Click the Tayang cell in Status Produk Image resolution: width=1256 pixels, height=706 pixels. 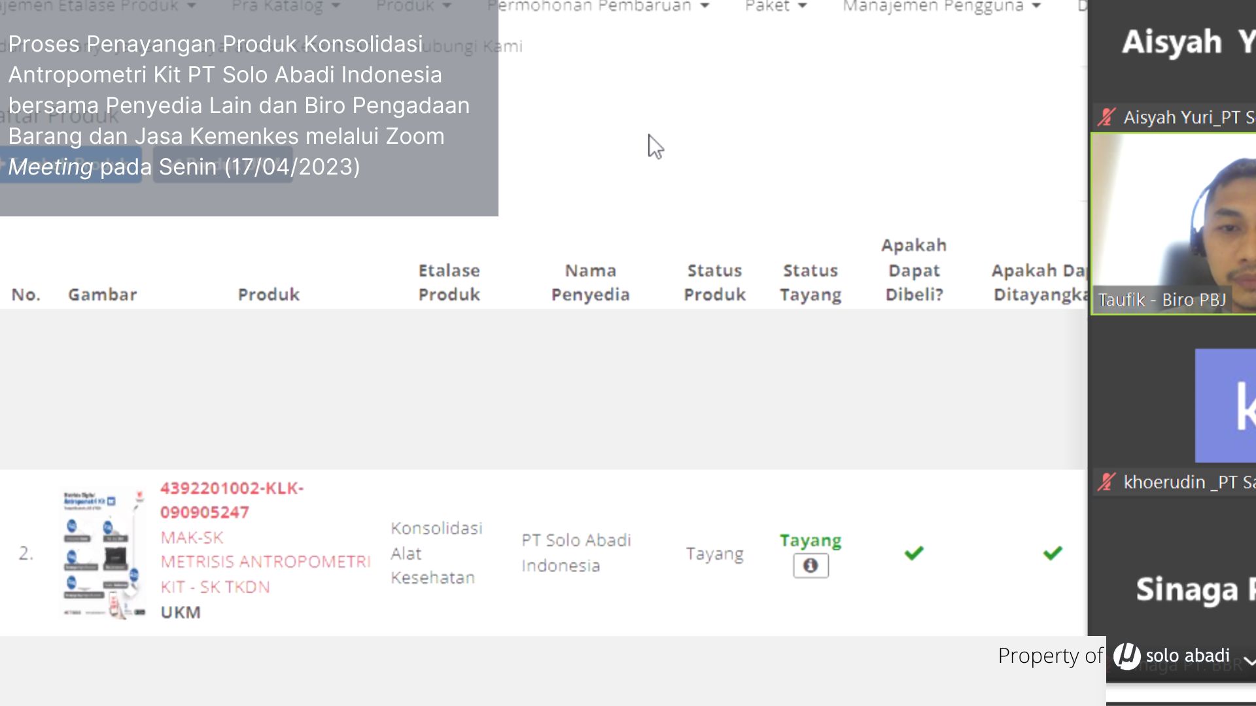pyautogui.click(x=714, y=554)
